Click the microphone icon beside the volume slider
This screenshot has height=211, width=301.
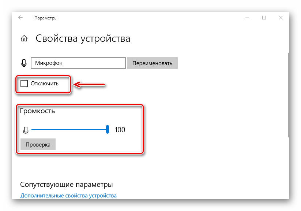tap(26, 130)
